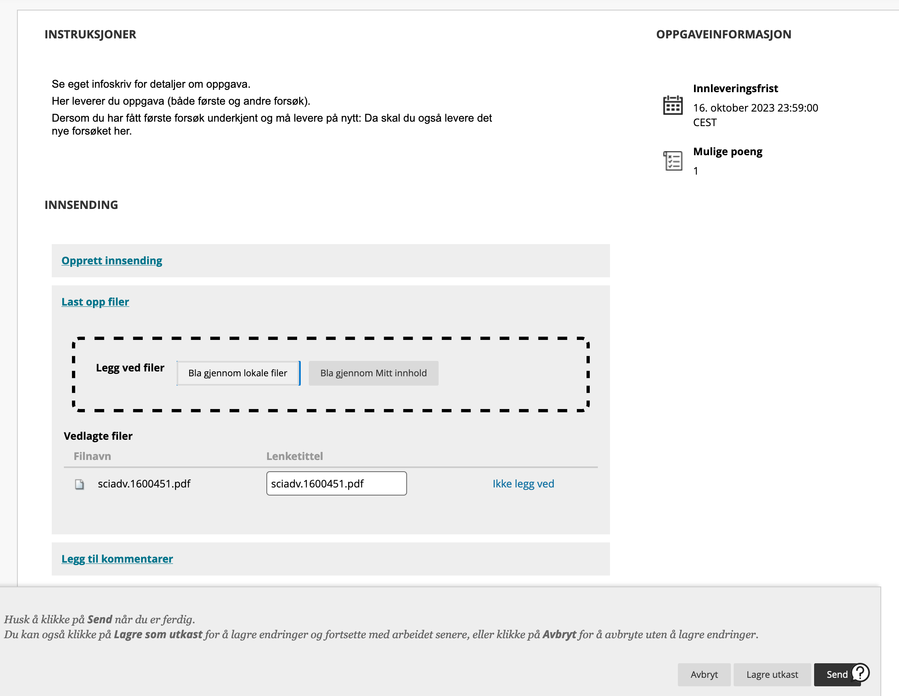899x696 pixels.
Task: Click the Filnavn column header
Action: click(92, 456)
